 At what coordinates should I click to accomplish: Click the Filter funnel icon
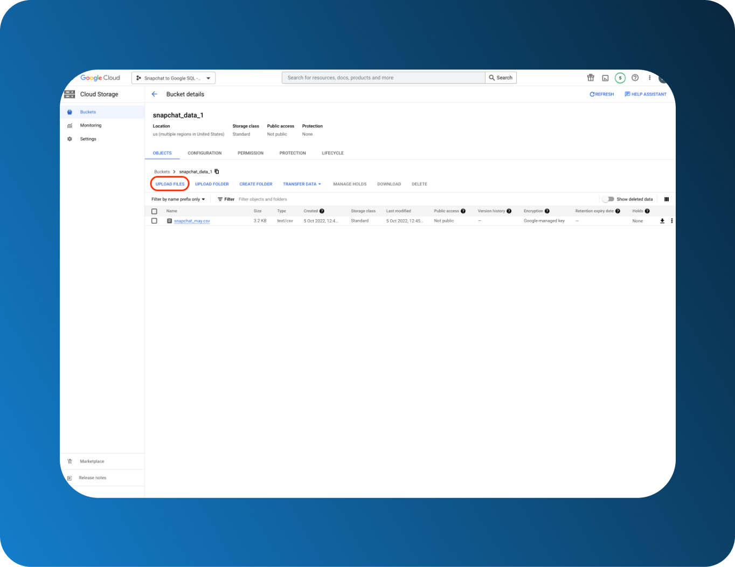(x=220, y=199)
